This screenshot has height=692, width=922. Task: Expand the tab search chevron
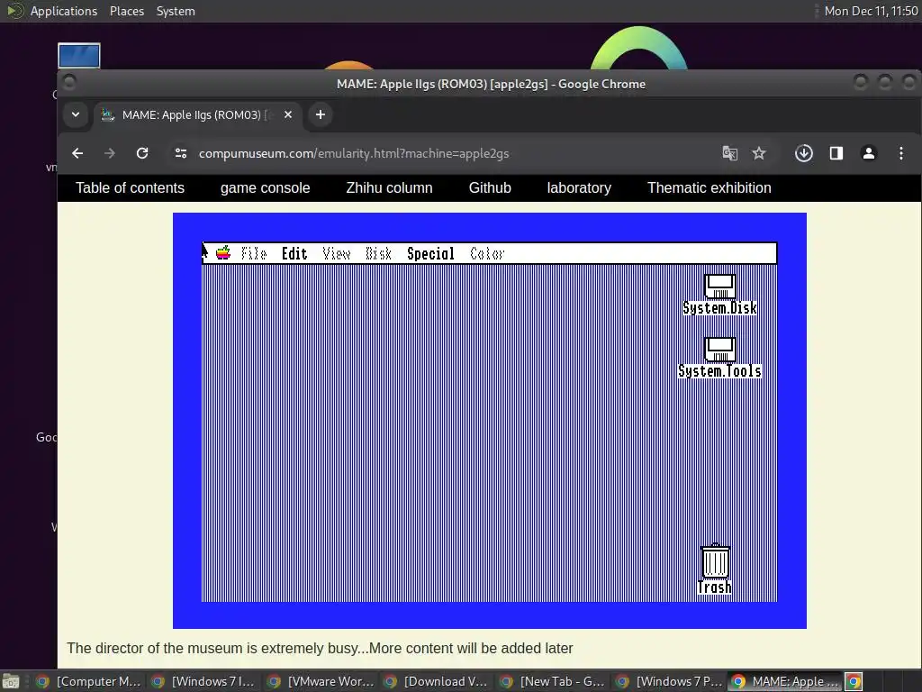(76, 114)
